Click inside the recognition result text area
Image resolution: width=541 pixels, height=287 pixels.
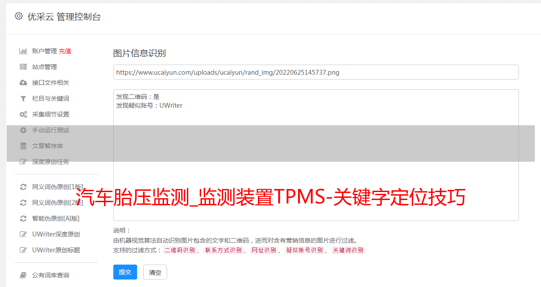tap(316, 155)
